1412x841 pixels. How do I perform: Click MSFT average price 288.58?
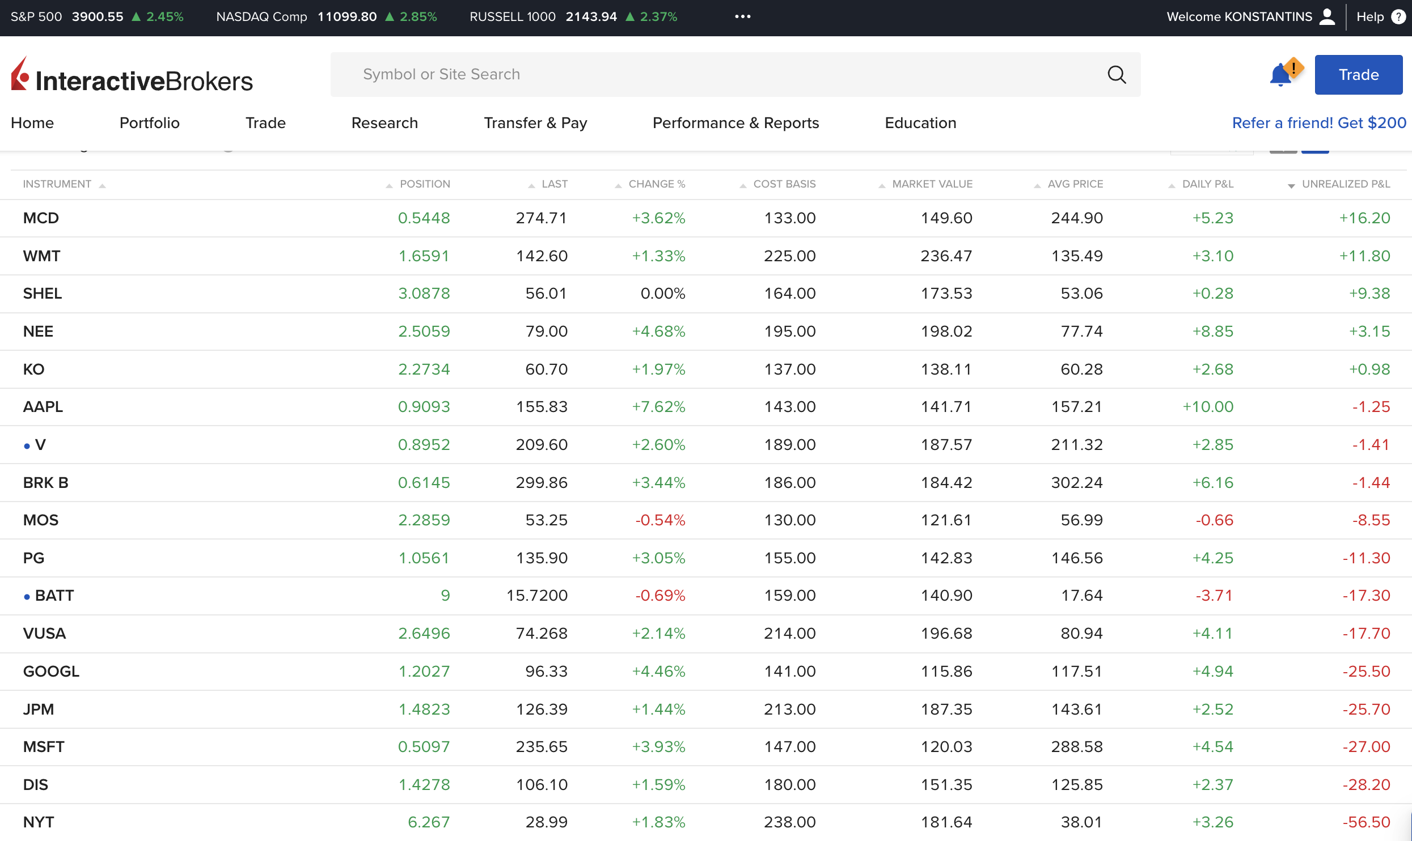click(x=1077, y=747)
